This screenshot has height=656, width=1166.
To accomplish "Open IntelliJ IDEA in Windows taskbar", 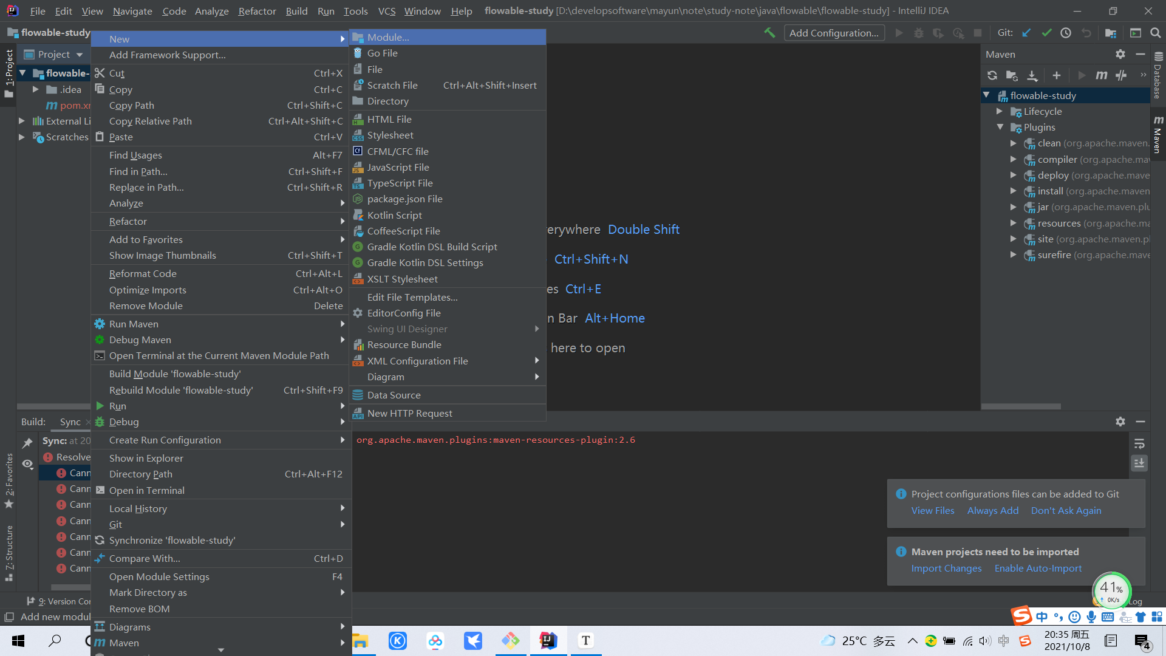I will click(x=548, y=640).
